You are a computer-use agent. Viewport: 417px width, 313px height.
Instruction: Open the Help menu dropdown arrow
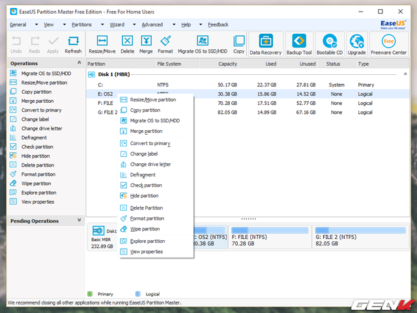pos(201,25)
